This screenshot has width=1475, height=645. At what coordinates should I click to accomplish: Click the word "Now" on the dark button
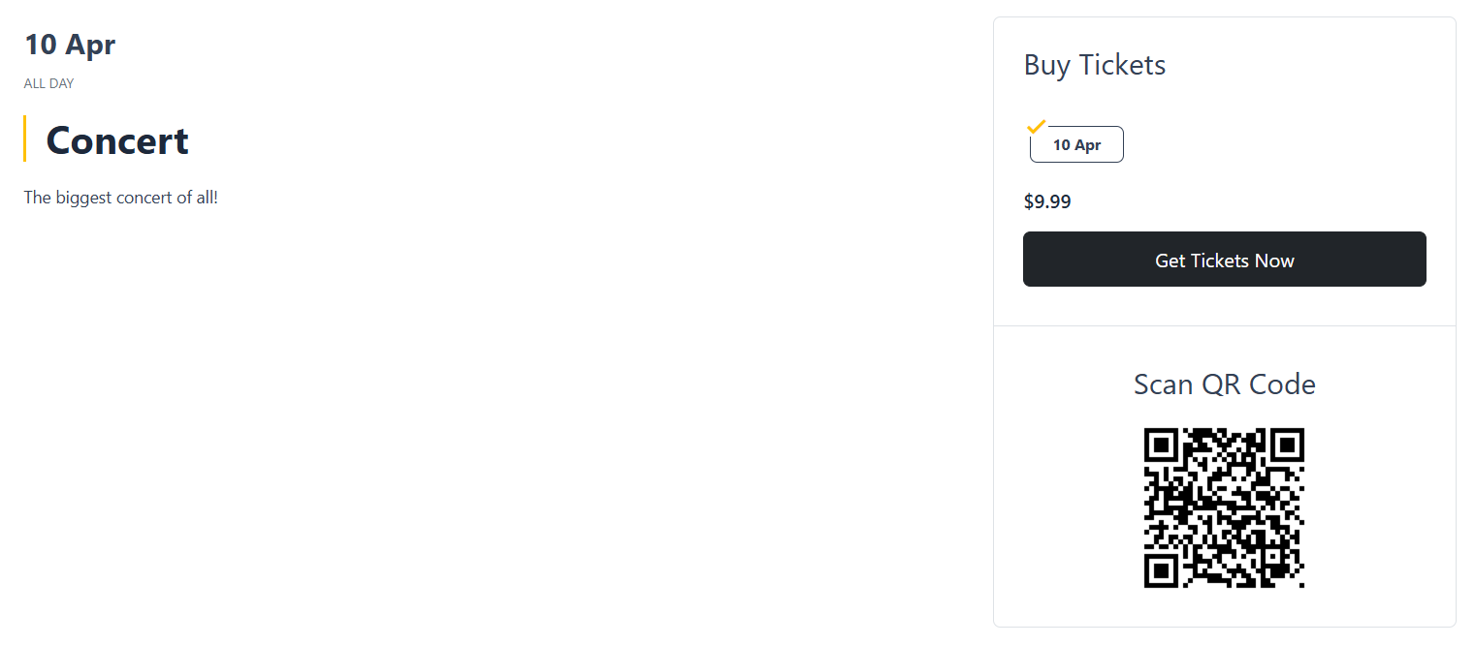tap(1274, 261)
